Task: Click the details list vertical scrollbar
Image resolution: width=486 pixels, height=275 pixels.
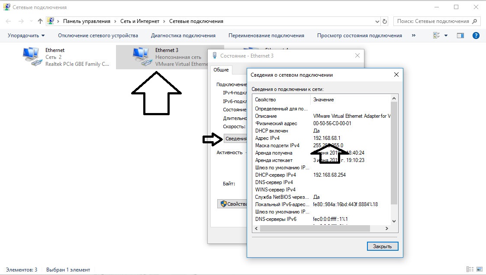Action: pyautogui.click(x=393, y=152)
